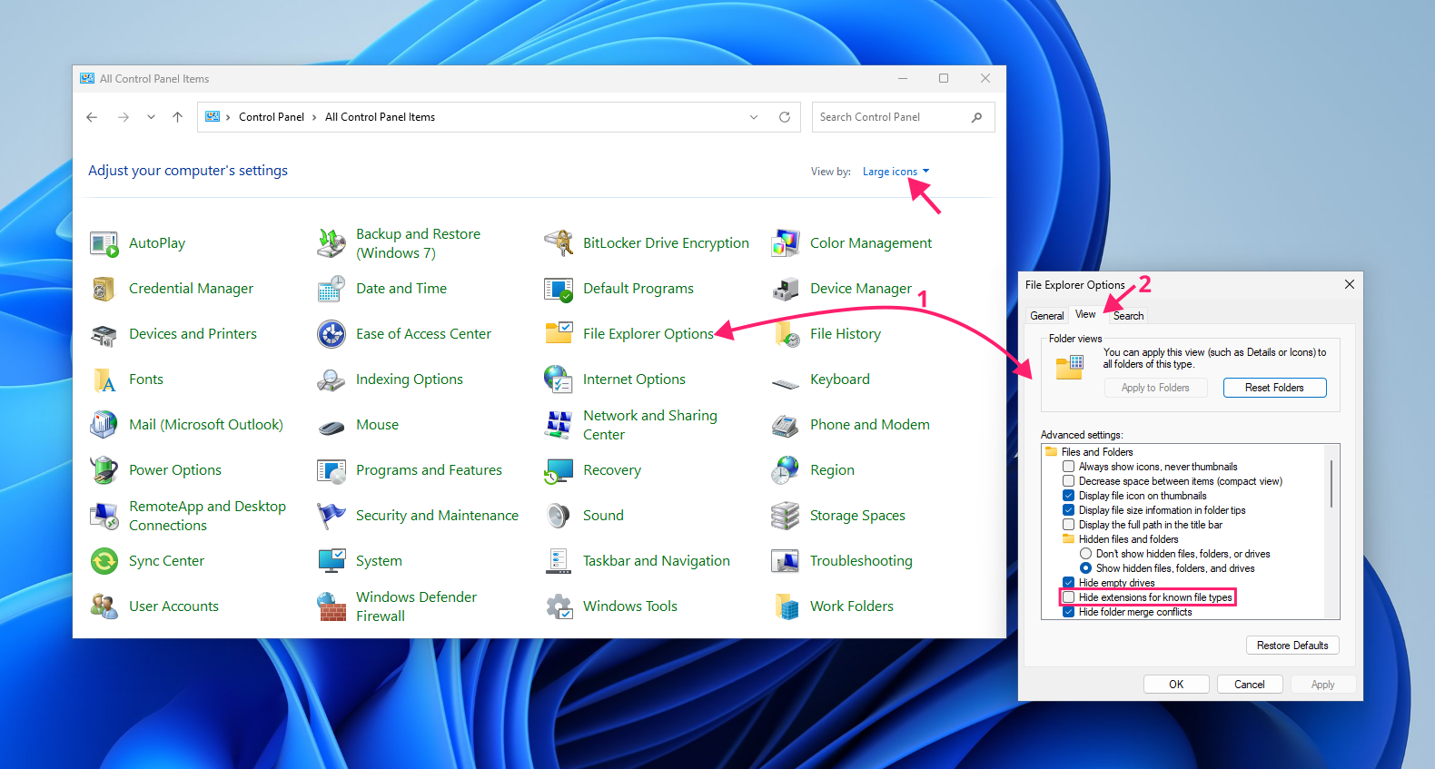
Task: Open BitLocker Drive Encryption icon
Action: [559, 243]
